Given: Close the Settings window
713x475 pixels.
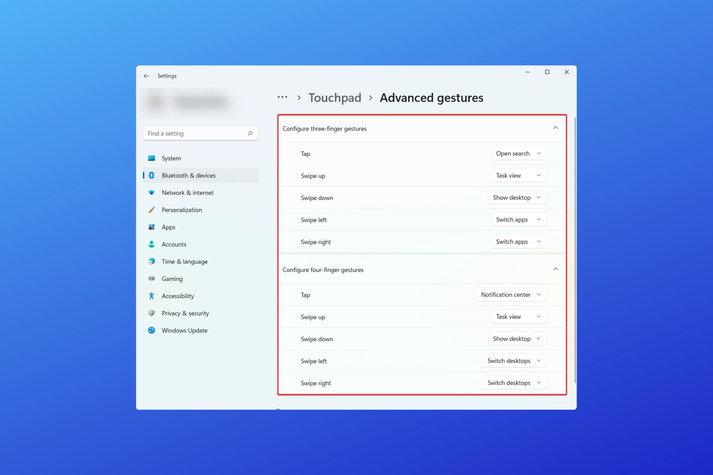Looking at the screenshot, I should [x=567, y=72].
